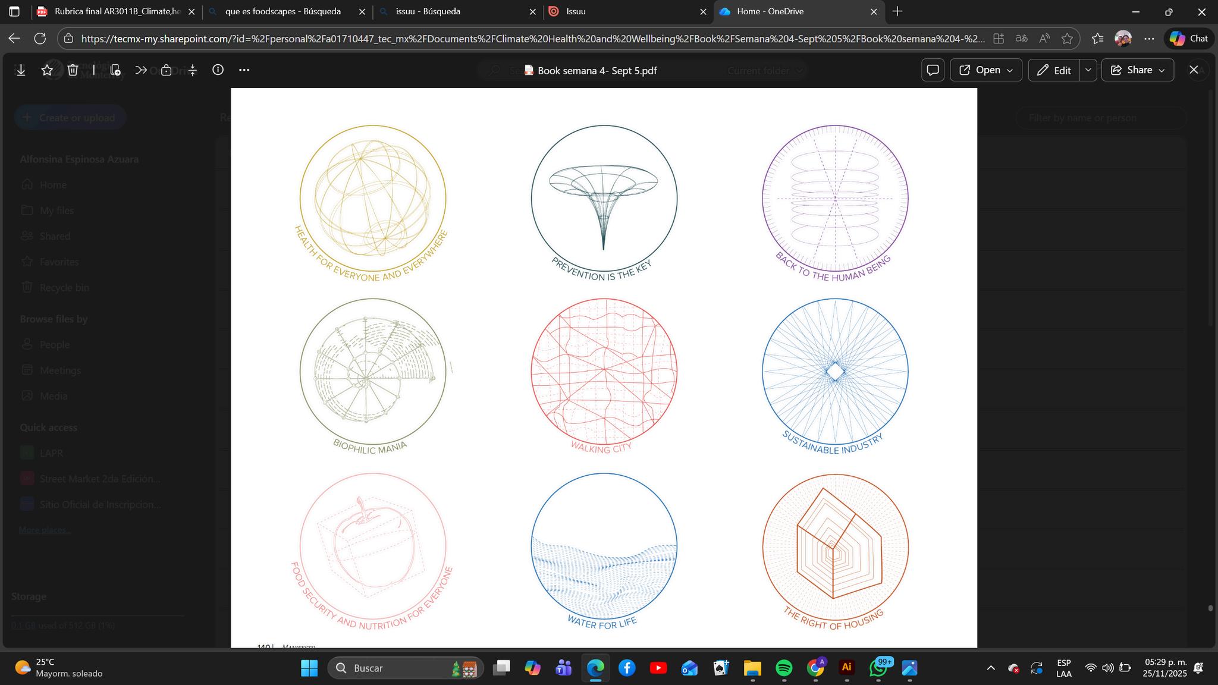The image size is (1218, 685).
Task: Open more actions ellipsis in viewer toolbar
Action: (x=244, y=70)
